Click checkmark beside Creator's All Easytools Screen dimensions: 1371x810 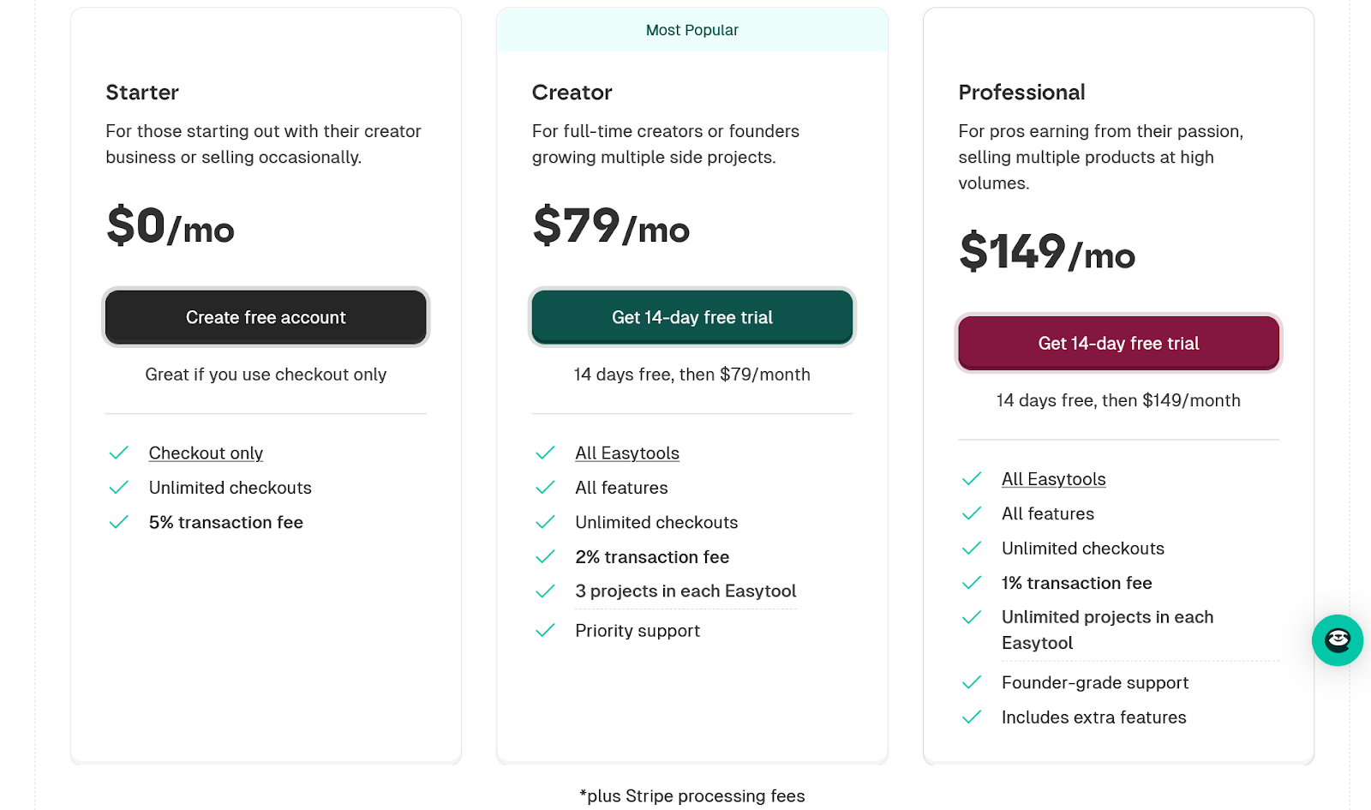point(545,453)
